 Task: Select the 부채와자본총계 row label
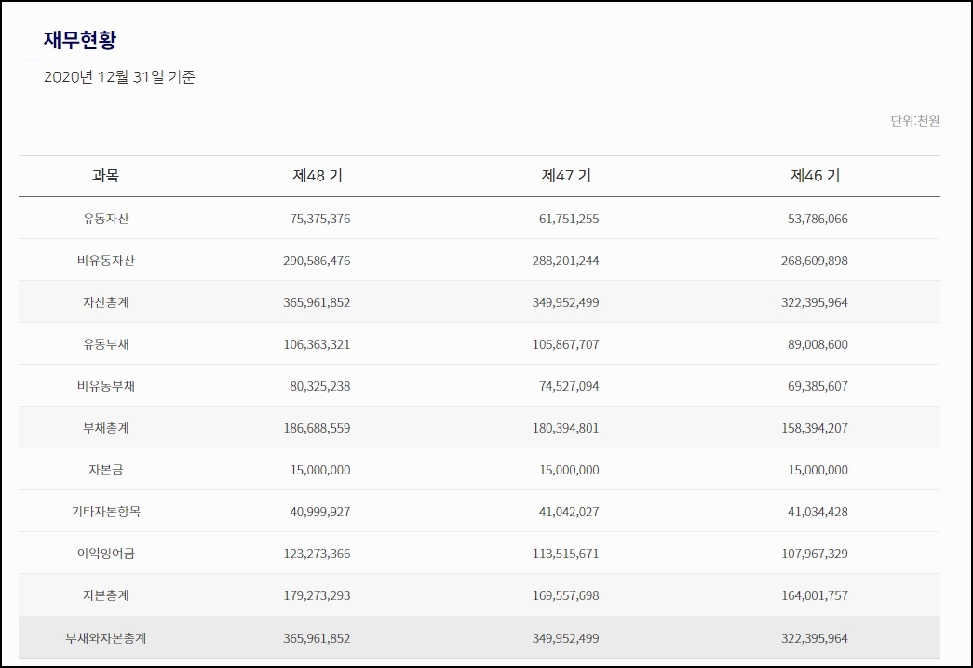coord(106,638)
